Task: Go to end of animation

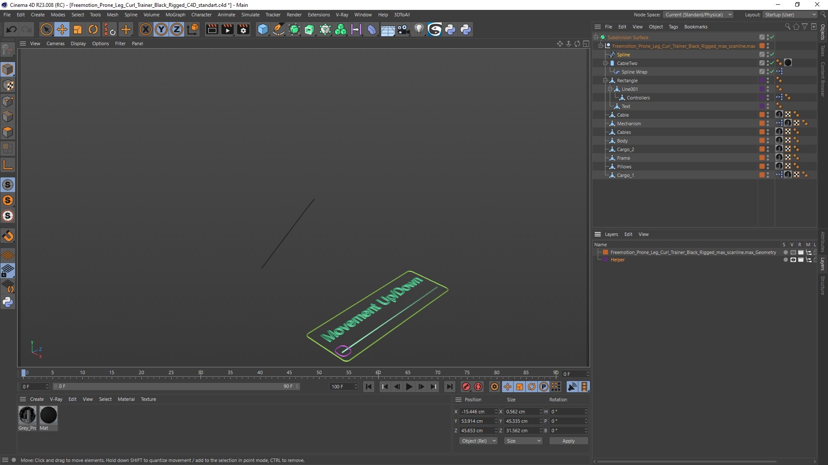Action: coord(449,387)
